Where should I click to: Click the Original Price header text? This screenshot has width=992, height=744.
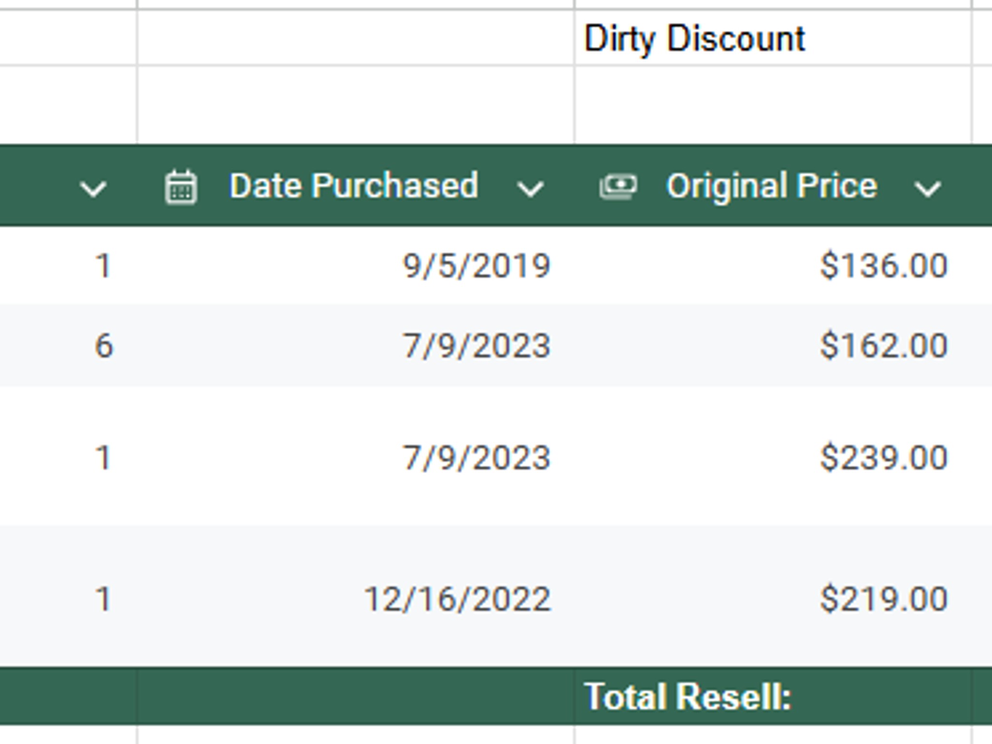point(772,186)
